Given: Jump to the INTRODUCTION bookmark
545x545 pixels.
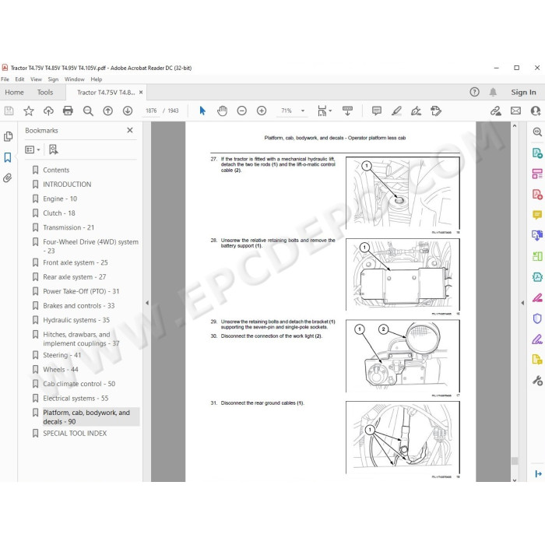Looking at the screenshot, I should [67, 185].
